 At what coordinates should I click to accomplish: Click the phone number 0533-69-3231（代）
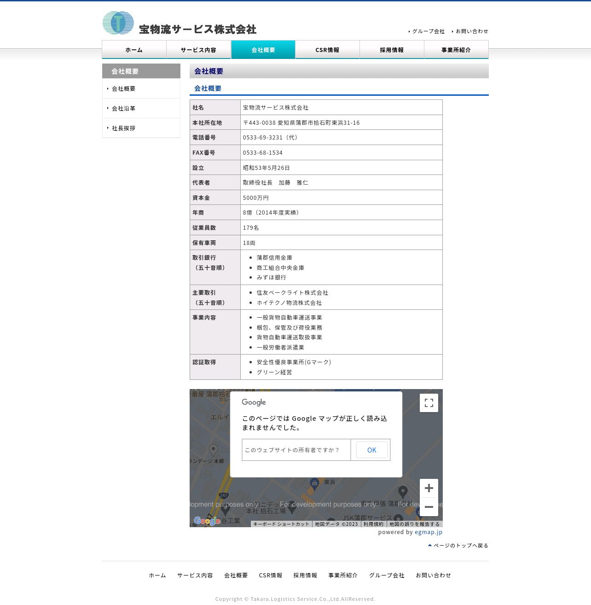click(272, 137)
